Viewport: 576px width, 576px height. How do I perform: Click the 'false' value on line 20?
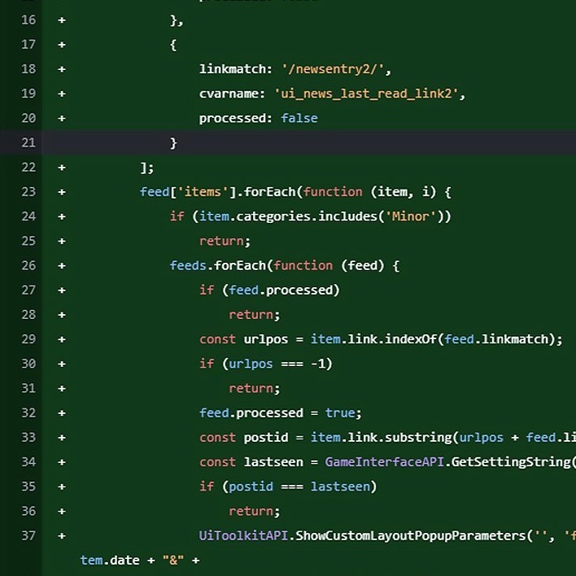[x=299, y=118]
